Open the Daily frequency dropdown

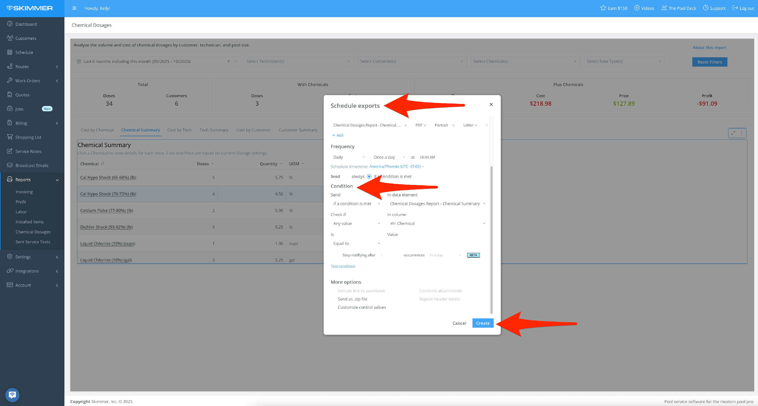pyautogui.click(x=349, y=157)
